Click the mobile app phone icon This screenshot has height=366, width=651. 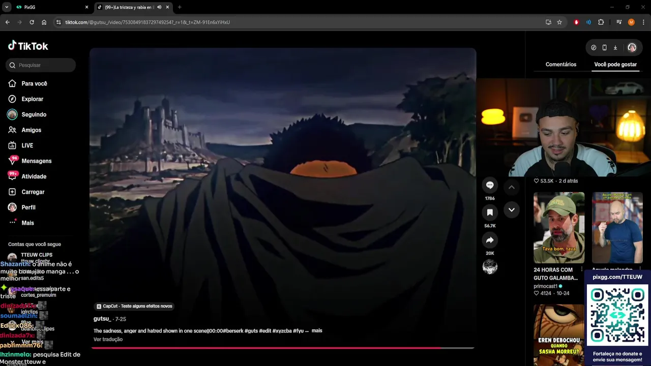(x=604, y=47)
